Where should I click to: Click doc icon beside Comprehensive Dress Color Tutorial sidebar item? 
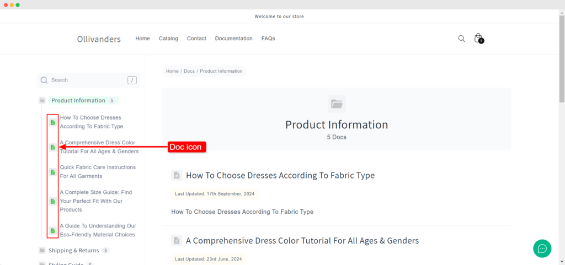53,147
